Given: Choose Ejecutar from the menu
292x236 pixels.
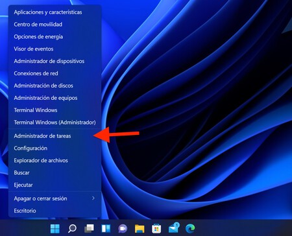Looking at the screenshot, I should tap(55, 185).
